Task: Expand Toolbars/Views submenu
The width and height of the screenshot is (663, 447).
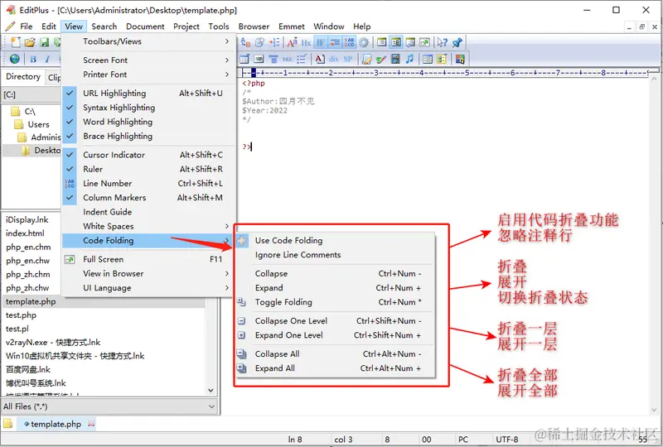Action: (x=148, y=41)
